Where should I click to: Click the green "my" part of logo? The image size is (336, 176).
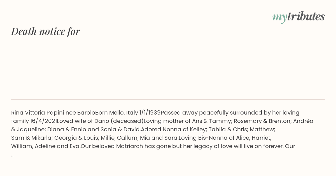280,18
